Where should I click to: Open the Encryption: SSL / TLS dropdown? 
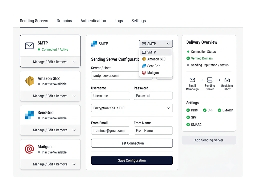click(132, 108)
